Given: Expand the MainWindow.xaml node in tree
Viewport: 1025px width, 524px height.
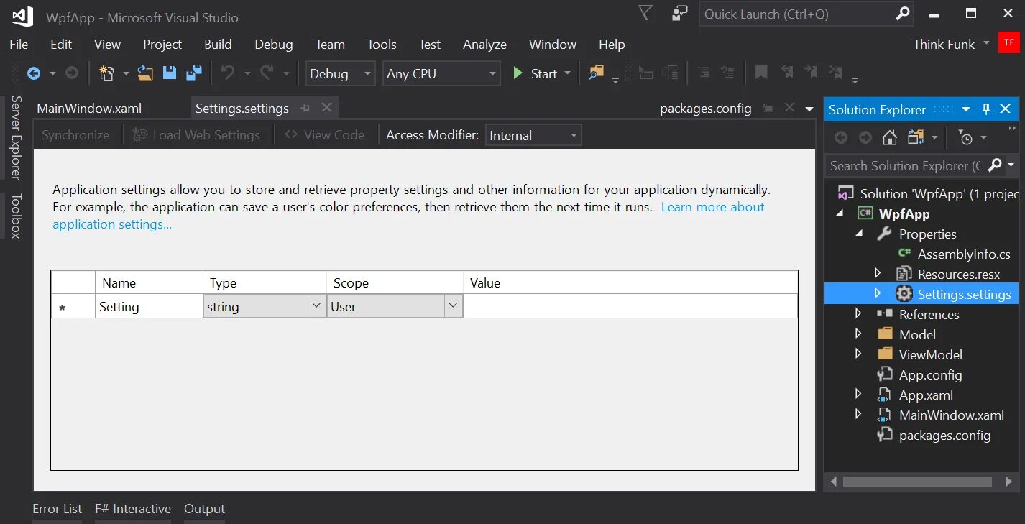Looking at the screenshot, I should [858, 414].
